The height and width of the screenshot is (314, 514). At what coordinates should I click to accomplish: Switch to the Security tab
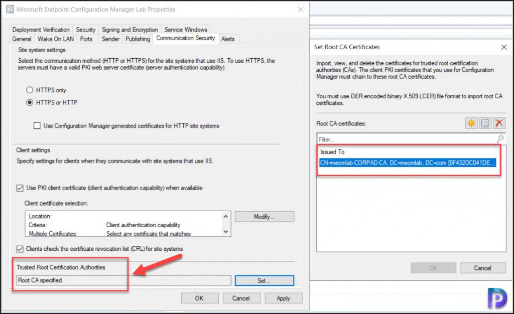click(x=85, y=30)
